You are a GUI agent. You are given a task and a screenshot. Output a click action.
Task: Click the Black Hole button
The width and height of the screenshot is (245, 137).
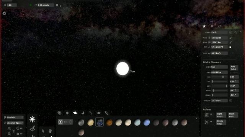(233, 115)
